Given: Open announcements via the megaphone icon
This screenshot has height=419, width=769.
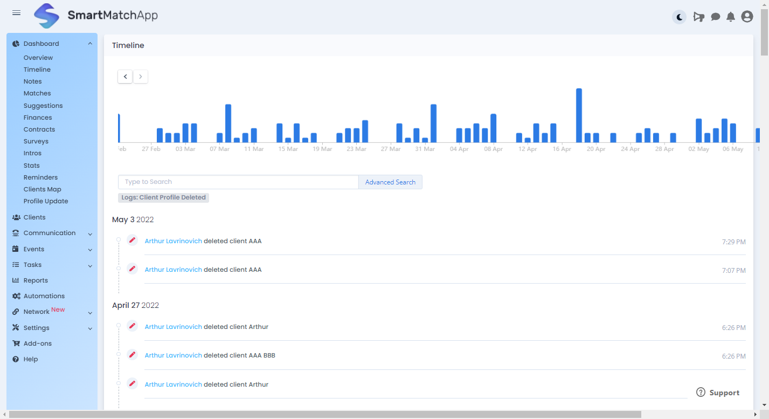Looking at the screenshot, I should (699, 17).
